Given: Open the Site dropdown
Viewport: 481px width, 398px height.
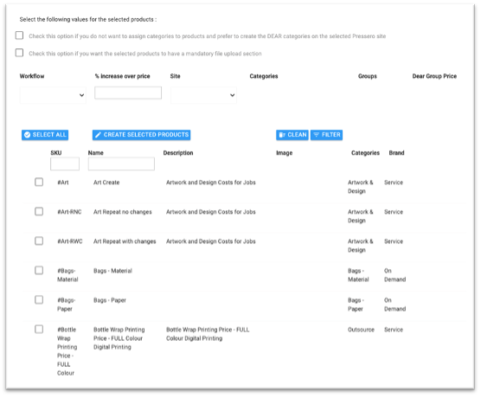Looking at the screenshot, I should 203,95.
